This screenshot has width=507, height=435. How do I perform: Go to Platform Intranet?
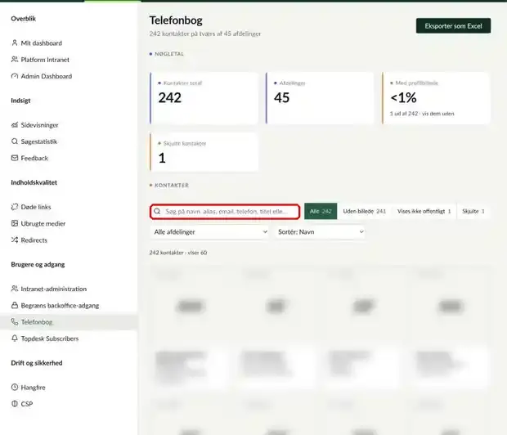pos(45,60)
